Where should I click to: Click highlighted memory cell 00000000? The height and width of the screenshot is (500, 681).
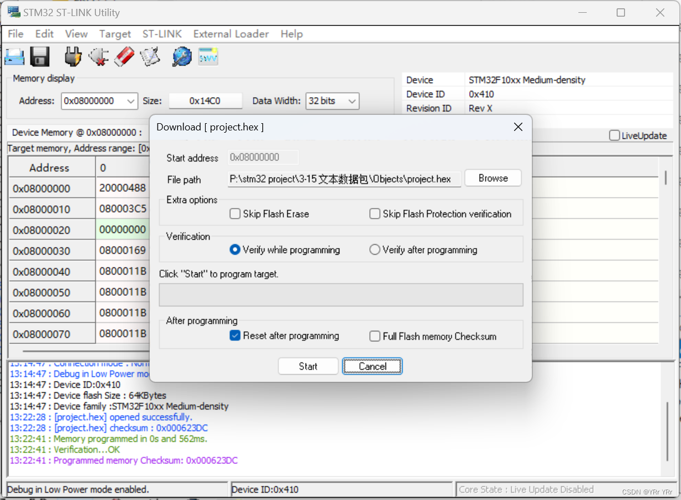tap(123, 230)
